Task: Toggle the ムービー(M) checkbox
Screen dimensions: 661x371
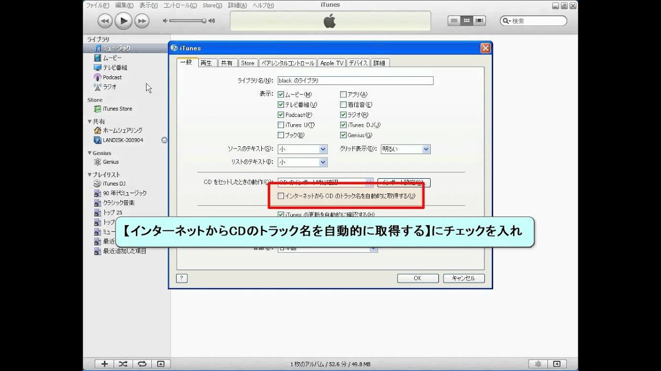Action: tap(281, 95)
